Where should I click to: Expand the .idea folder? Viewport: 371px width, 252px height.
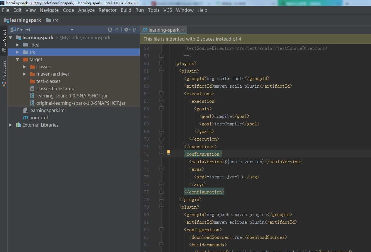pos(18,45)
